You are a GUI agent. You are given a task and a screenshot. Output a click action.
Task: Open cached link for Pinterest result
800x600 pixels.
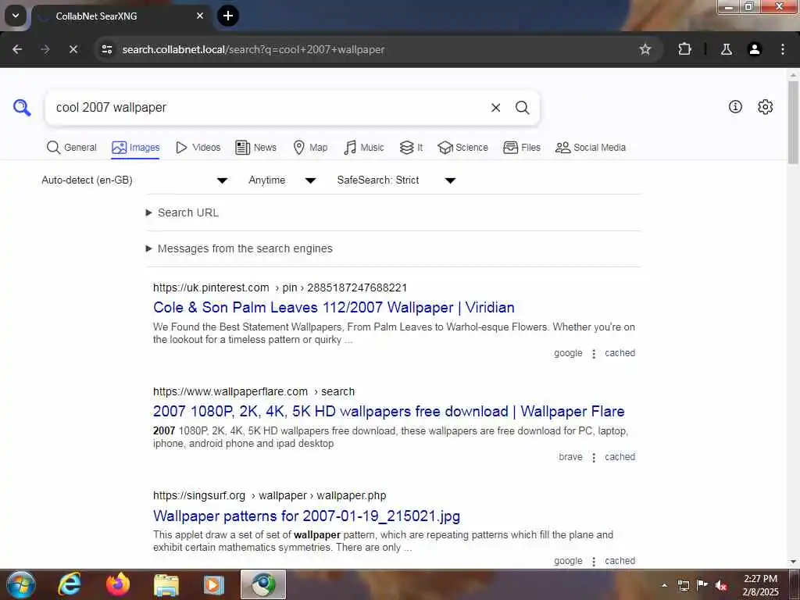pos(620,353)
